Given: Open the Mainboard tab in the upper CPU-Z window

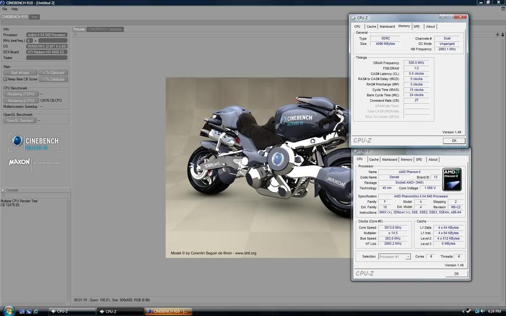Looking at the screenshot, I should 387,27.
